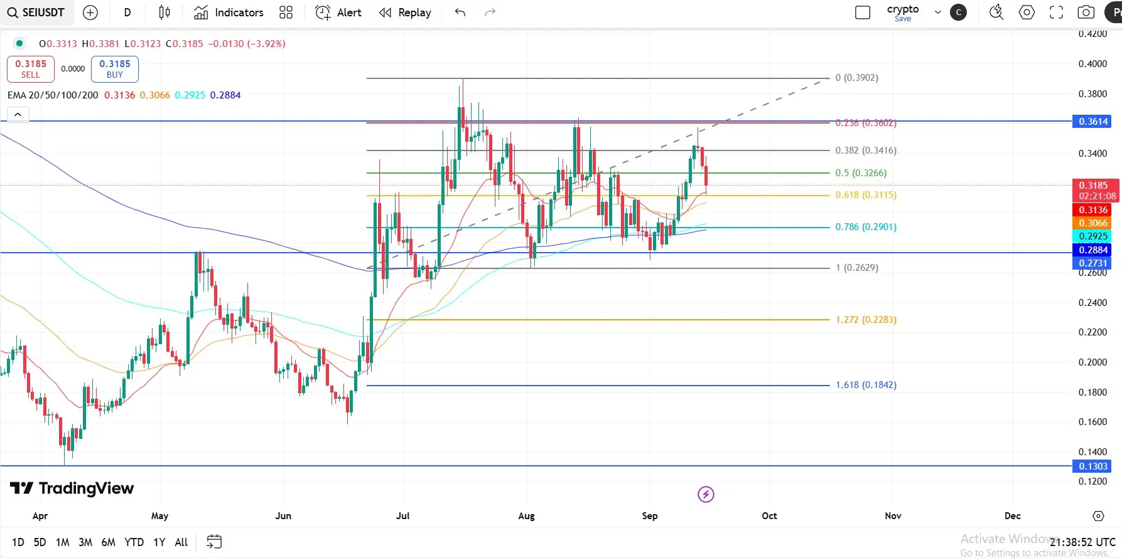Open the Indicators dialog

229,13
